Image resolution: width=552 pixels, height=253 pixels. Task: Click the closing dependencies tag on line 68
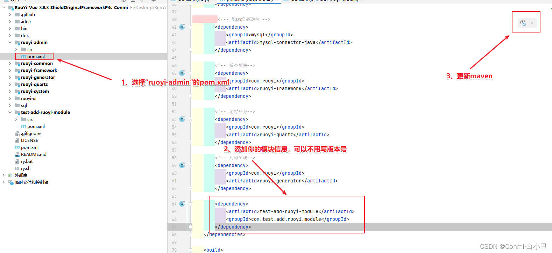click(x=225, y=234)
